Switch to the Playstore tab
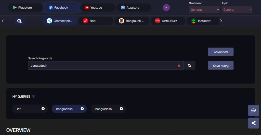 25,8
